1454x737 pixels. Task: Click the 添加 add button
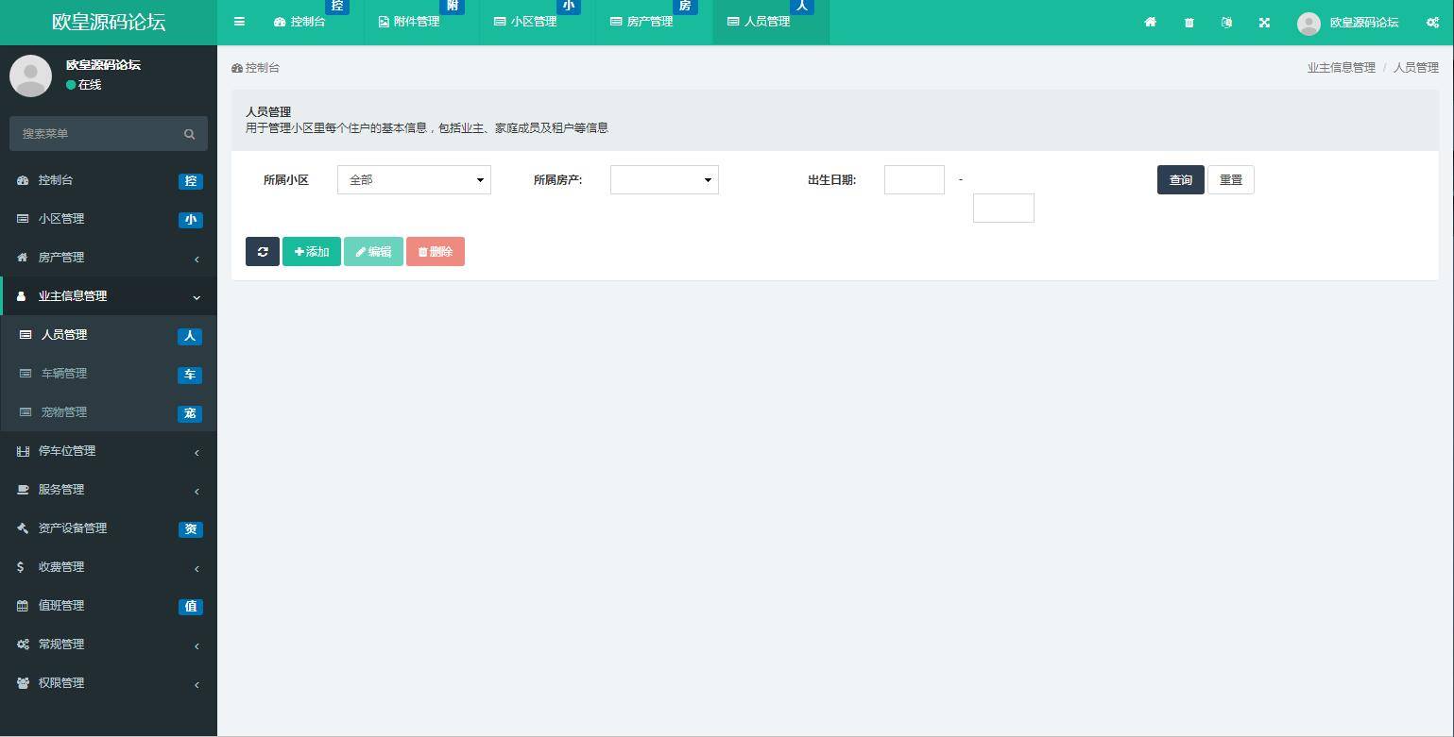pos(311,251)
